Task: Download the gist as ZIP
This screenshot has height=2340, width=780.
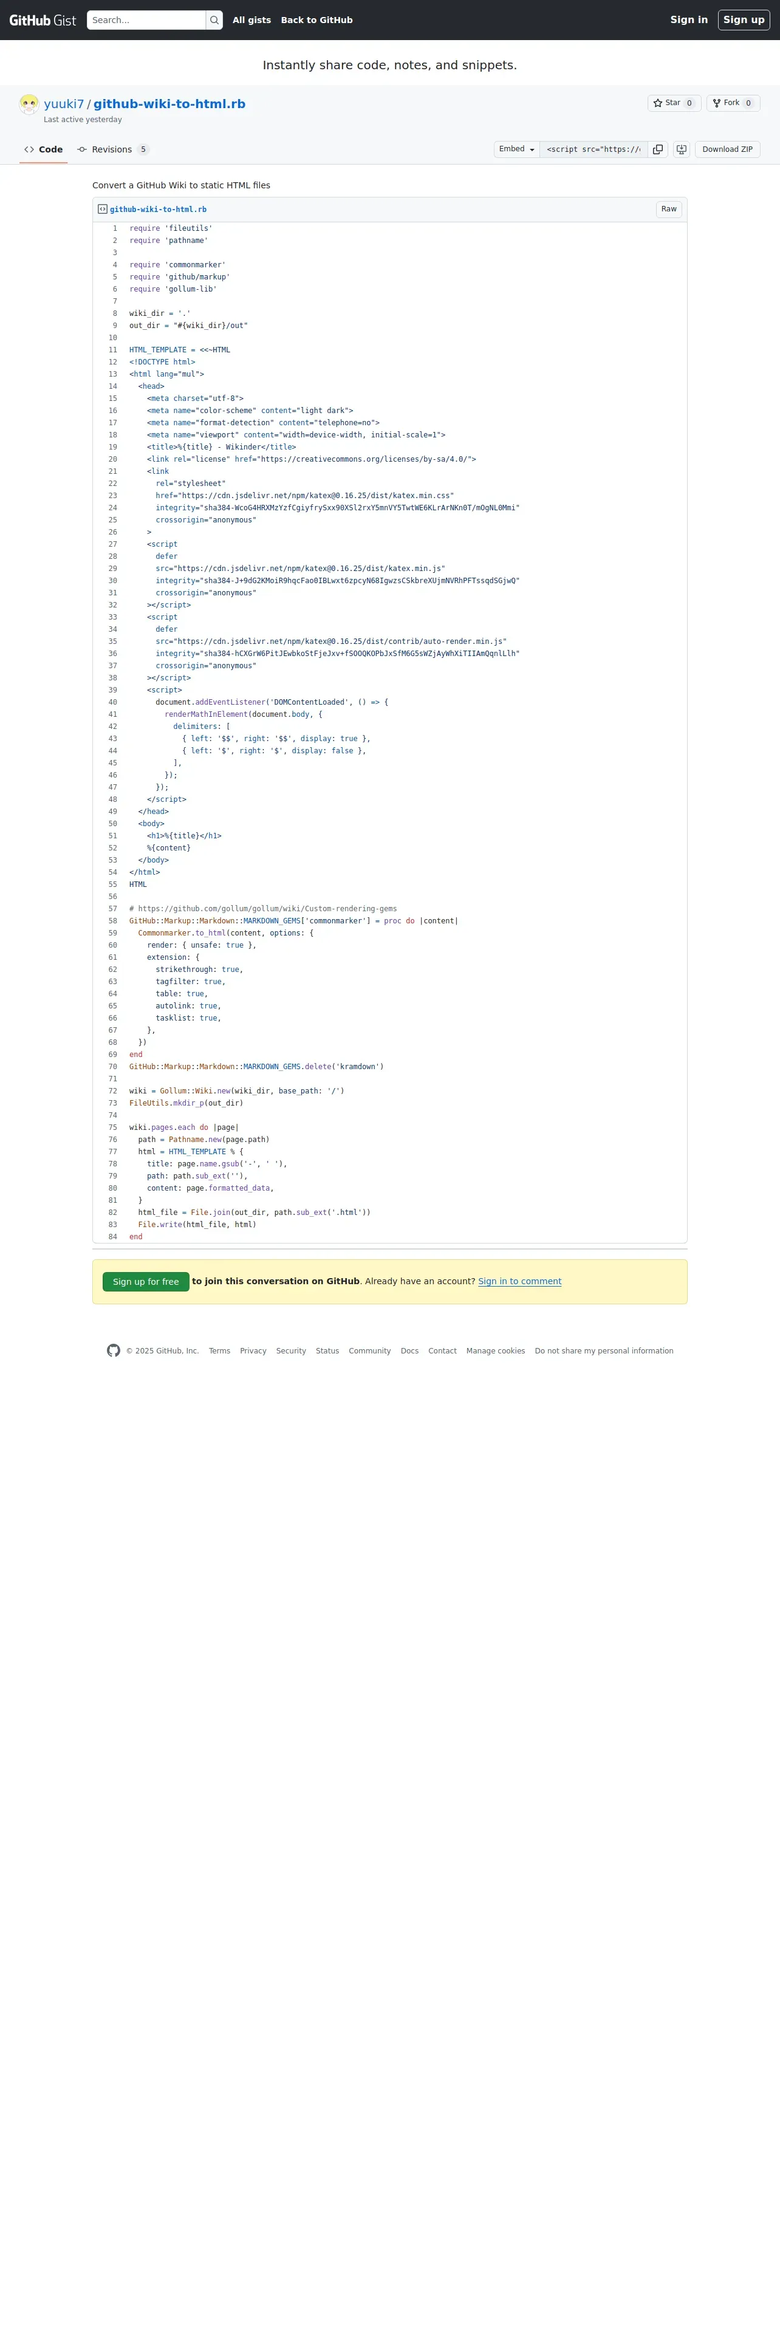Action: (x=727, y=149)
